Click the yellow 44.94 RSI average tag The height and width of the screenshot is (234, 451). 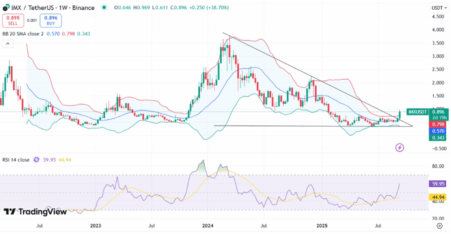(438, 197)
